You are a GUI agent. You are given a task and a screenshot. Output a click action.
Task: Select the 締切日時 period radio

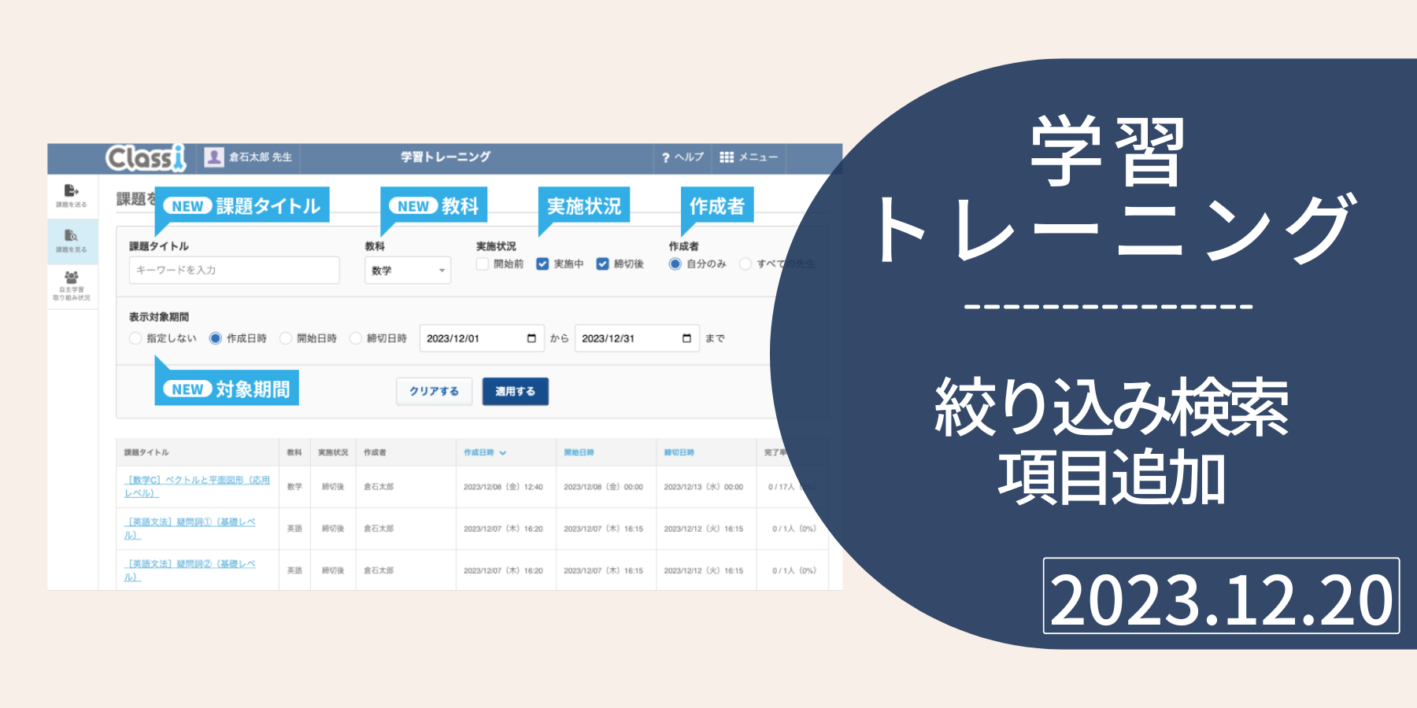[x=356, y=338]
